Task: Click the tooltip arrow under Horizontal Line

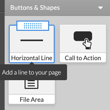Action: [x=32, y=63]
